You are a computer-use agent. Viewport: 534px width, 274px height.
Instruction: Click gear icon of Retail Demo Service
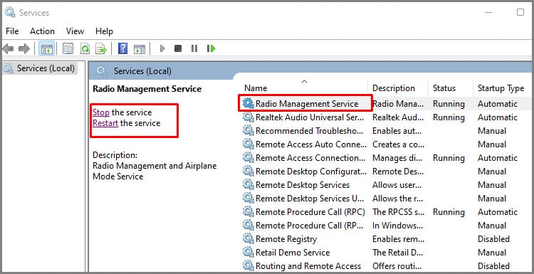(x=248, y=252)
